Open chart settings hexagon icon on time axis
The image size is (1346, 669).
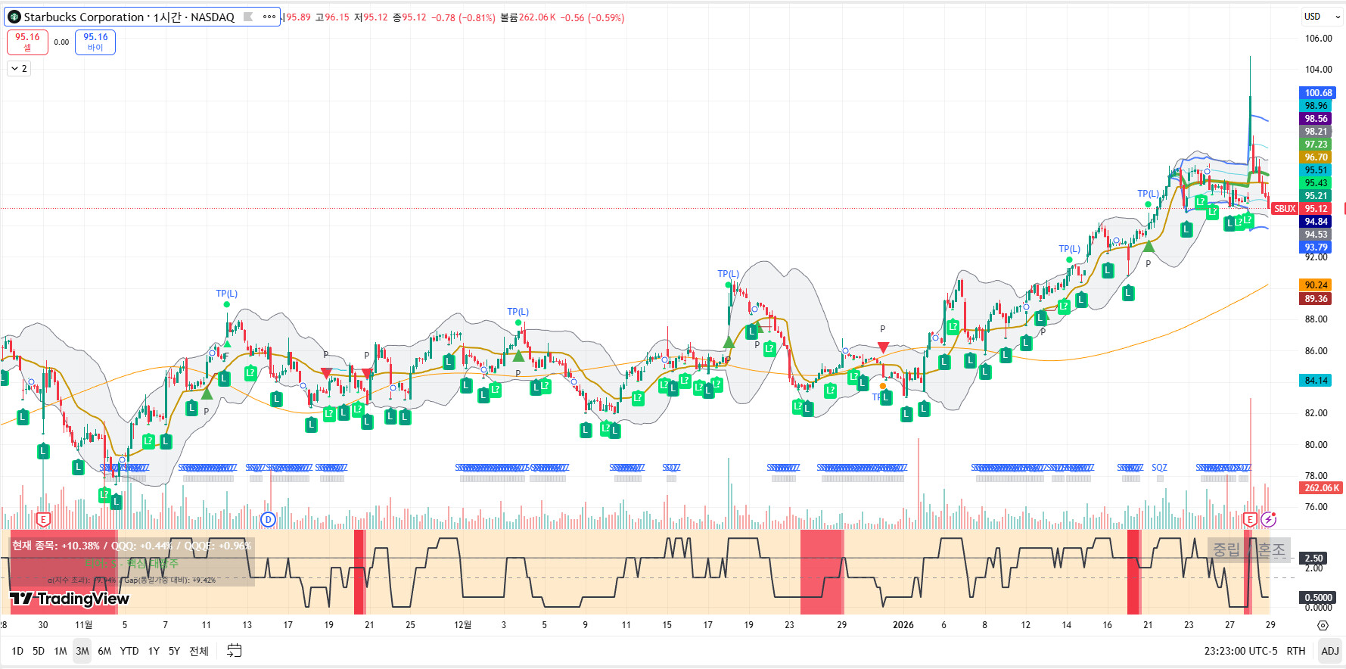pyautogui.click(x=1323, y=625)
